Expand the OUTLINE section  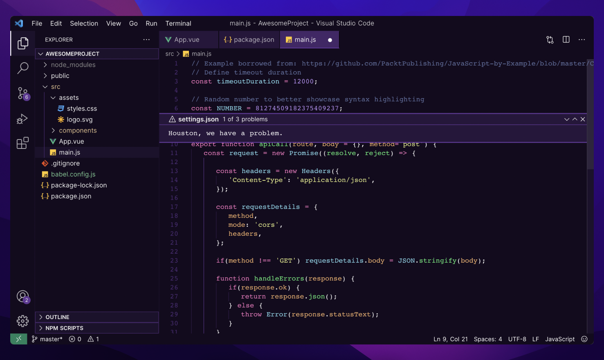[97, 317]
